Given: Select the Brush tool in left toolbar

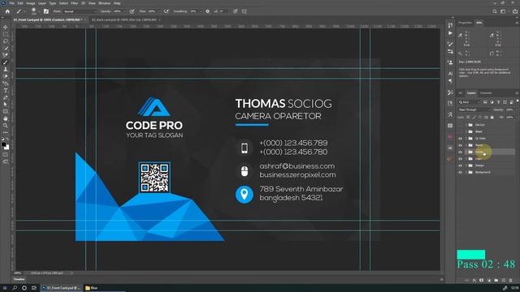Looking at the screenshot, I should click(x=6, y=62).
